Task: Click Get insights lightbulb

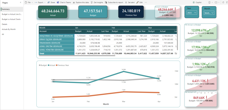Action: (x=92, y=2)
